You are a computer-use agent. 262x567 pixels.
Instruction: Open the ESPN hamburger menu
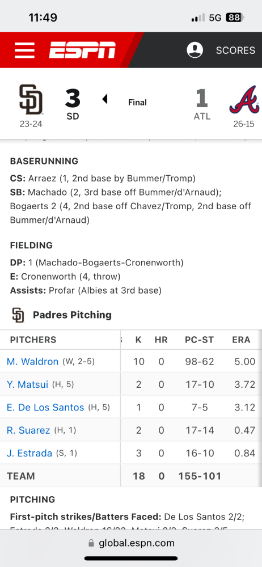[24, 50]
